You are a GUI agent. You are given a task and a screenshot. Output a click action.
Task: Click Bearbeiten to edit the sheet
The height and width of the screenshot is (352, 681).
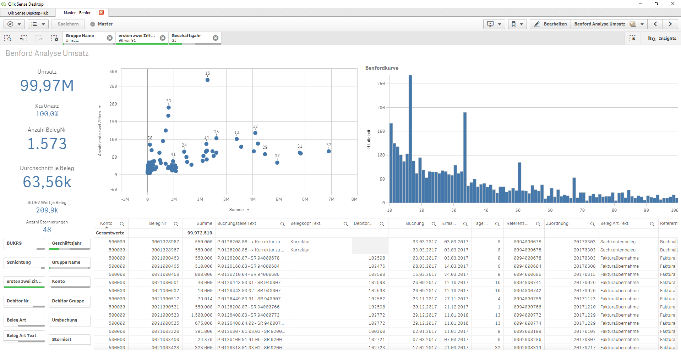coord(550,24)
